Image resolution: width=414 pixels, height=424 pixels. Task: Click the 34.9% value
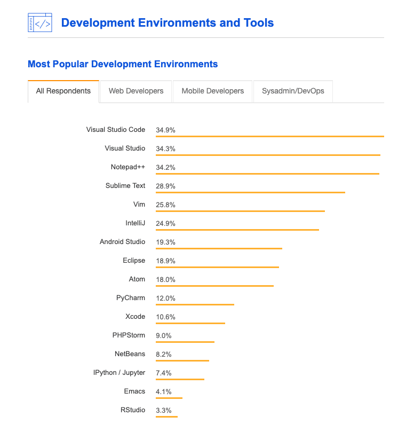click(x=165, y=130)
